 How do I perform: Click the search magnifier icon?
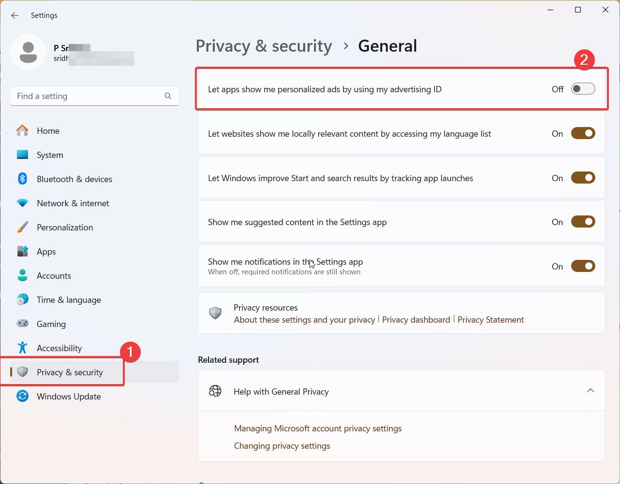pyautogui.click(x=168, y=96)
